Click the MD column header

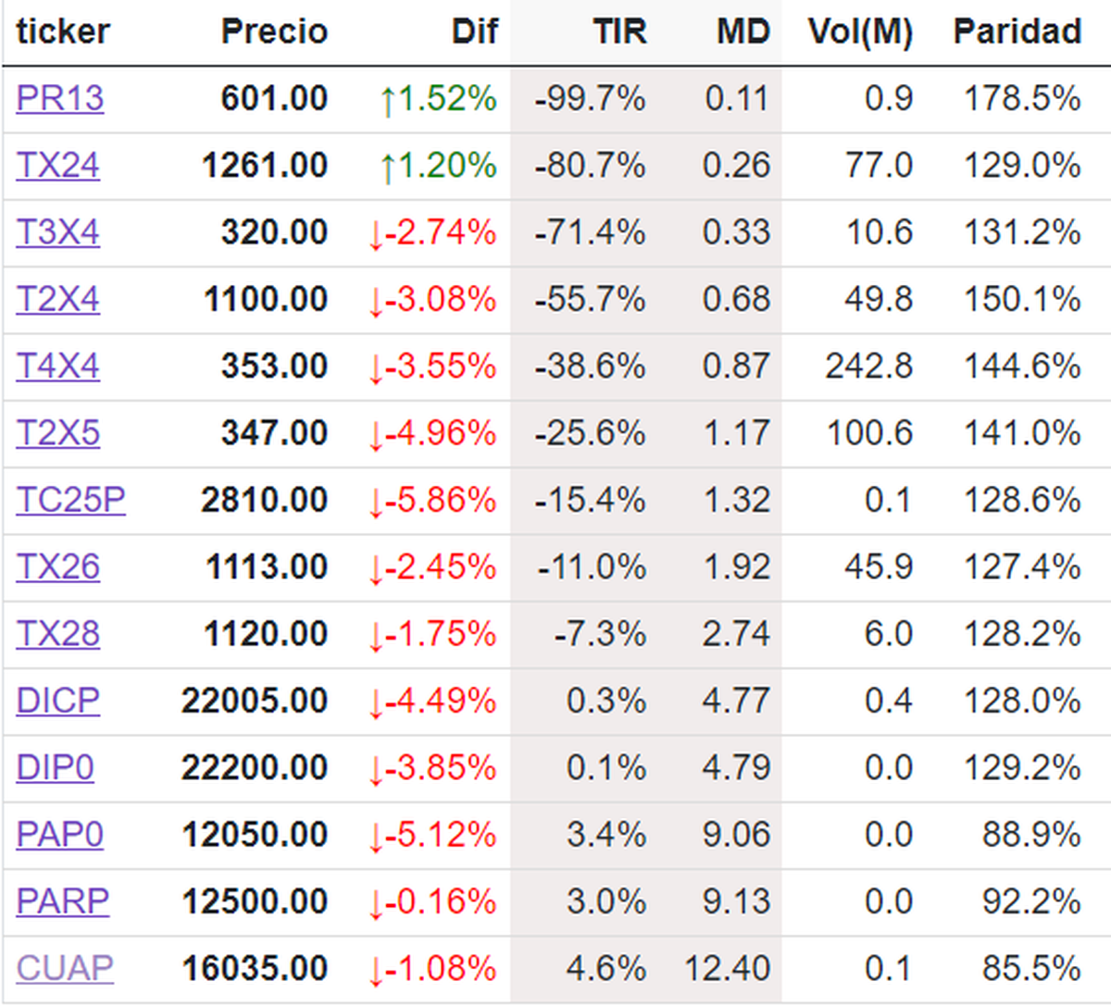click(x=743, y=32)
